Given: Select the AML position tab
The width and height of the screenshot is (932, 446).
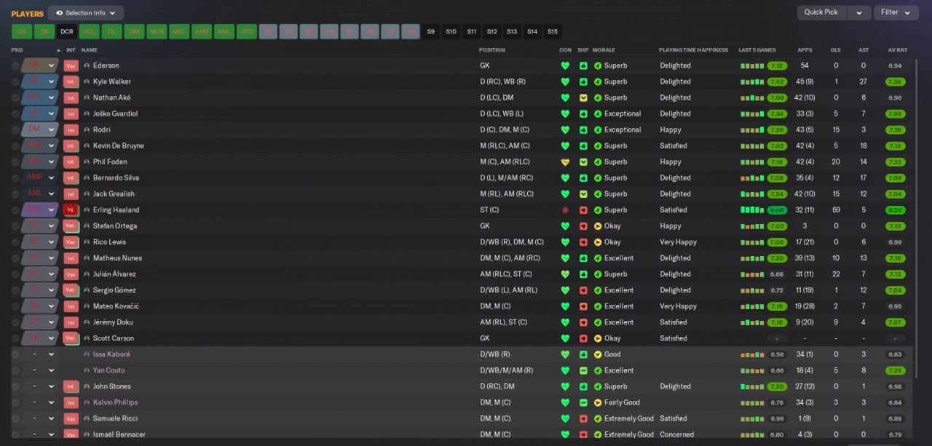Looking at the screenshot, I should [x=224, y=32].
